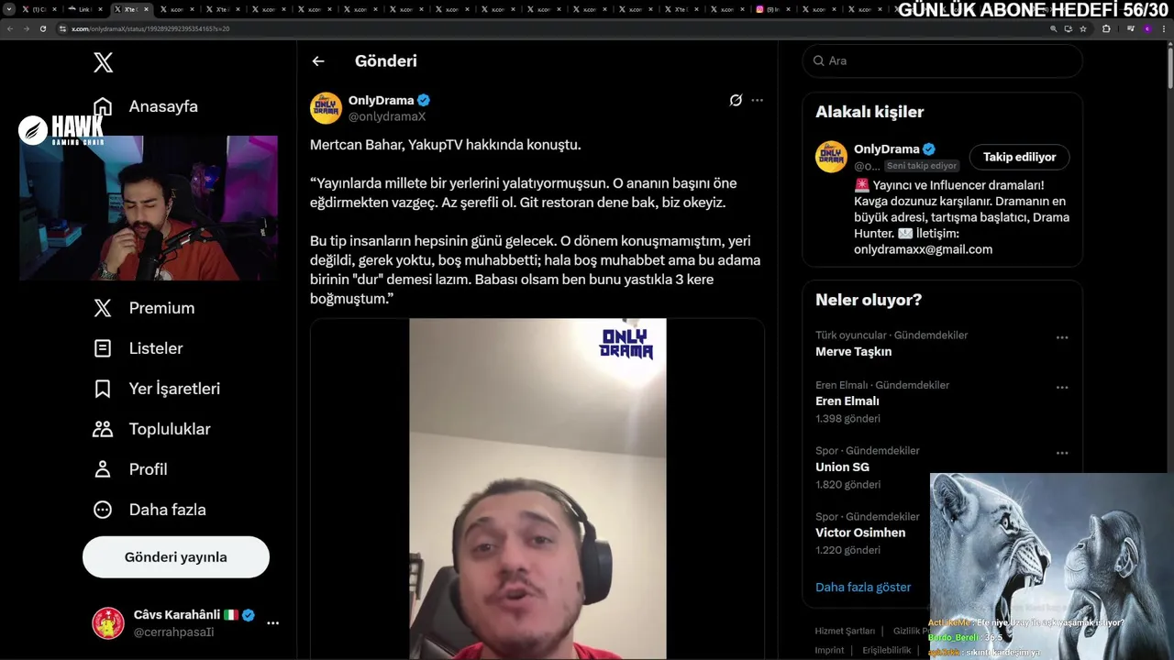
Task: Go back with the Gönderi arrow
Action: [318, 61]
